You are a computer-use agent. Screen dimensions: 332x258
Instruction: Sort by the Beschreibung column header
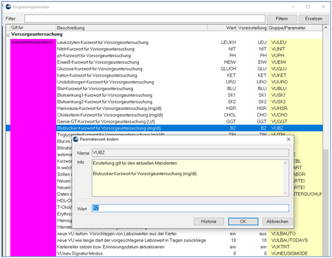coord(131,28)
